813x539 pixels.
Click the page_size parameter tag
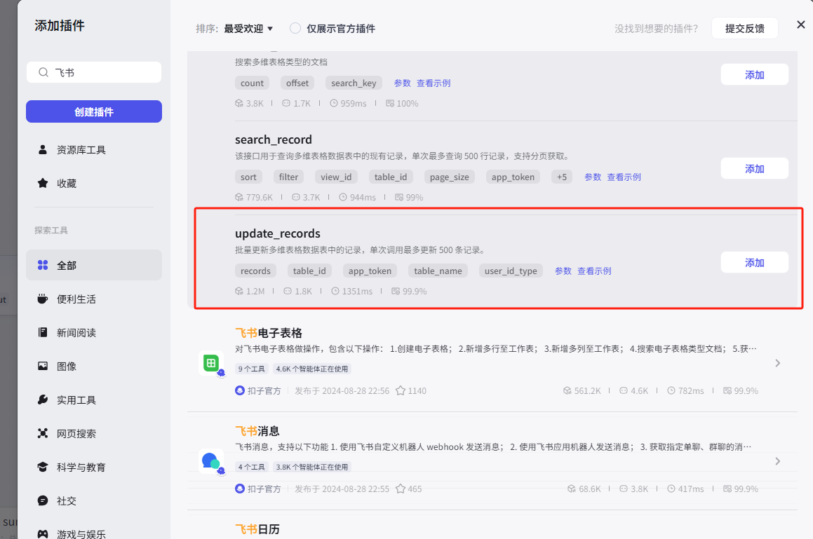coord(449,177)
